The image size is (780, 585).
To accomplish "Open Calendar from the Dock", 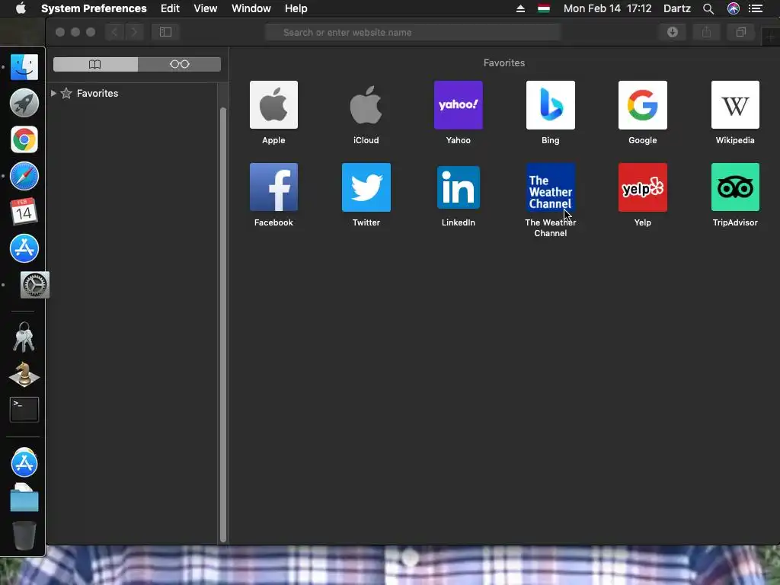I will tap(24, 212).
